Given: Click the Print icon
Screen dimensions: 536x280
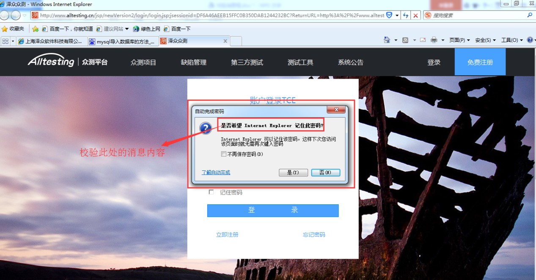Looking at the screenshot, I should pos(434,40).
